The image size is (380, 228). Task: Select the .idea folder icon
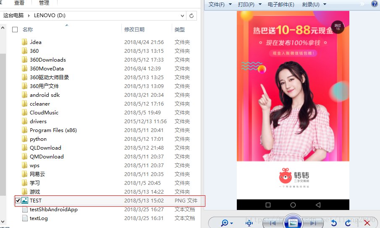coord(24,42)
